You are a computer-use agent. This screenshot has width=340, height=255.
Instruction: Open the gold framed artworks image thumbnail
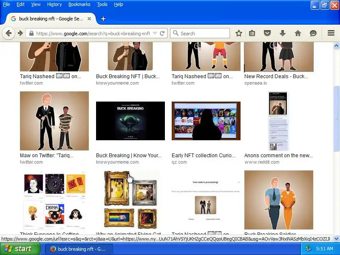click(x=130, y=200)
